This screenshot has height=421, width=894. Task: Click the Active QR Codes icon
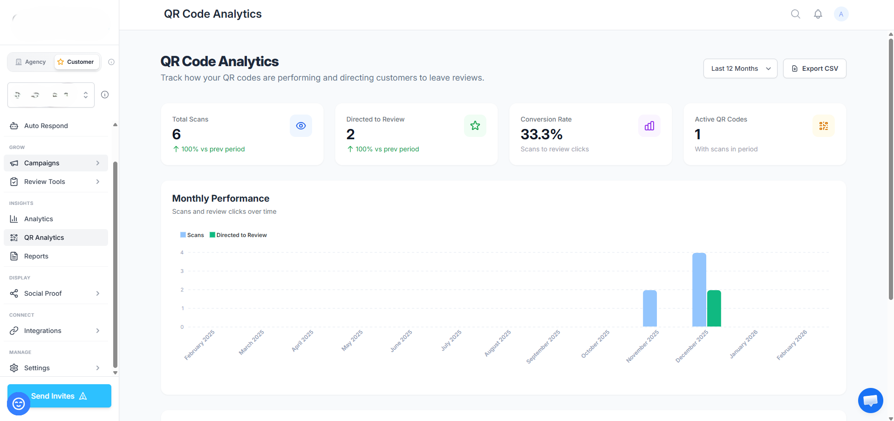click(x=823, y=126)
